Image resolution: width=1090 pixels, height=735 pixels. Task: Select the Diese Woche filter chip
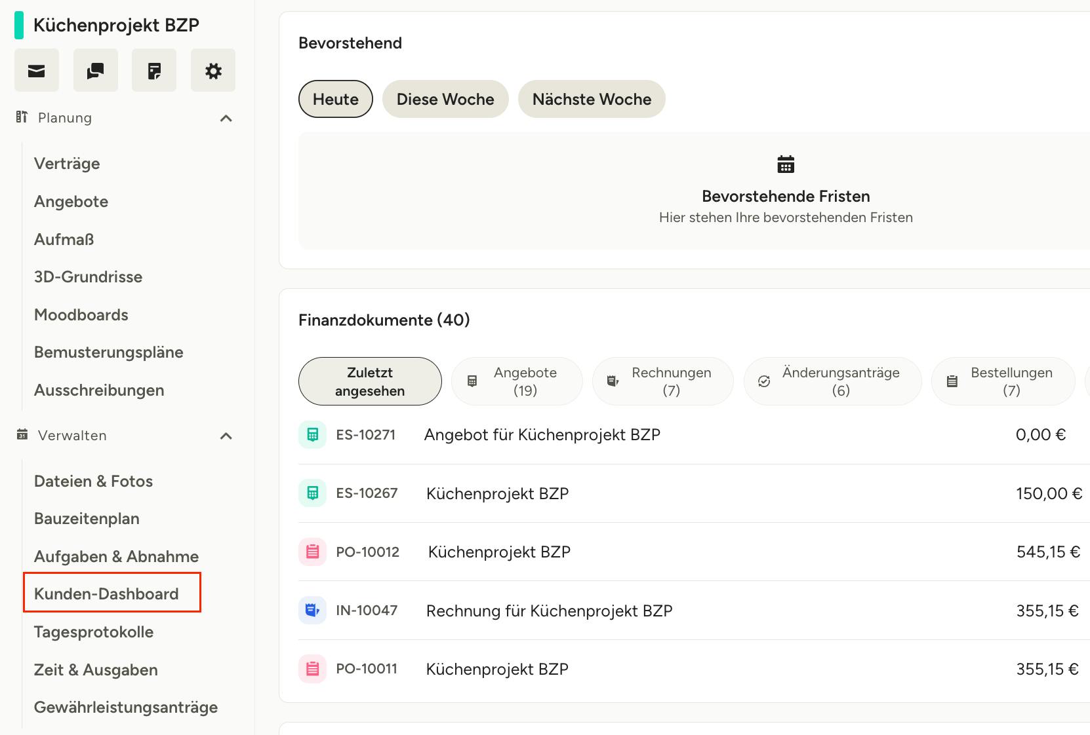point(445,99)
